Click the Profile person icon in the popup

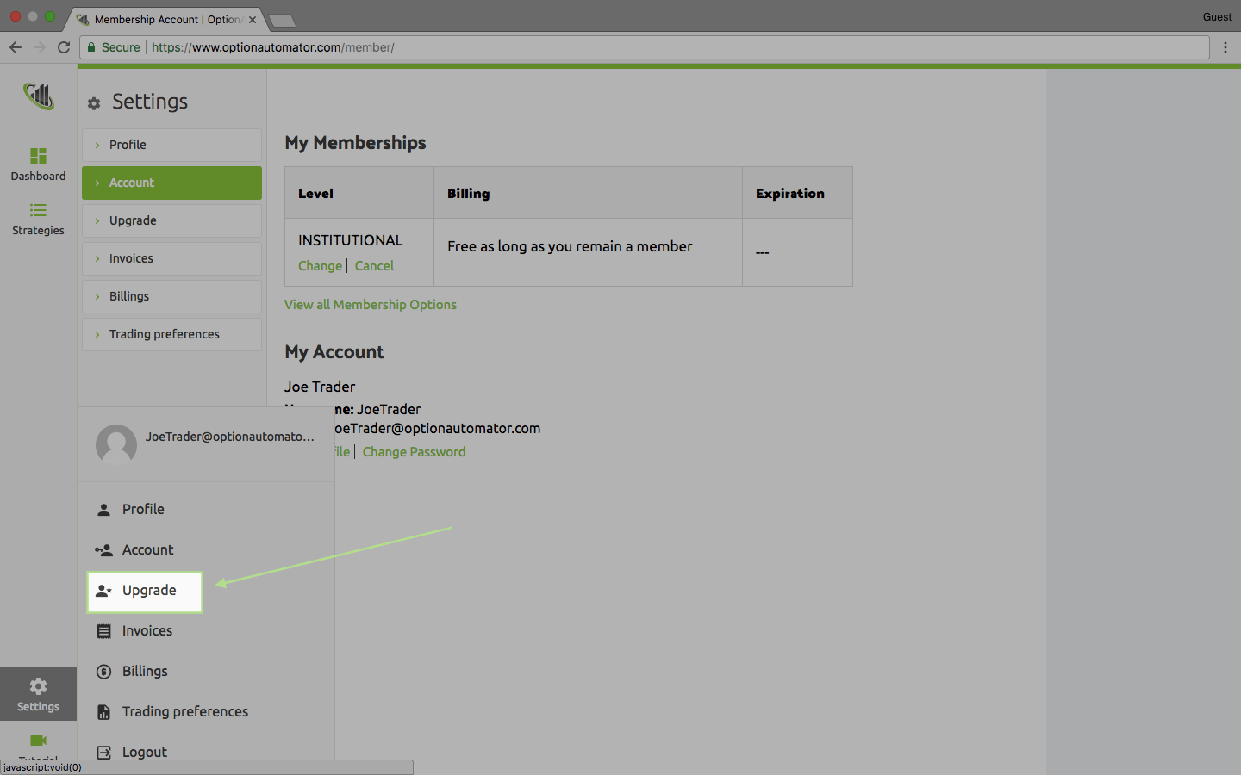[104, 509]
